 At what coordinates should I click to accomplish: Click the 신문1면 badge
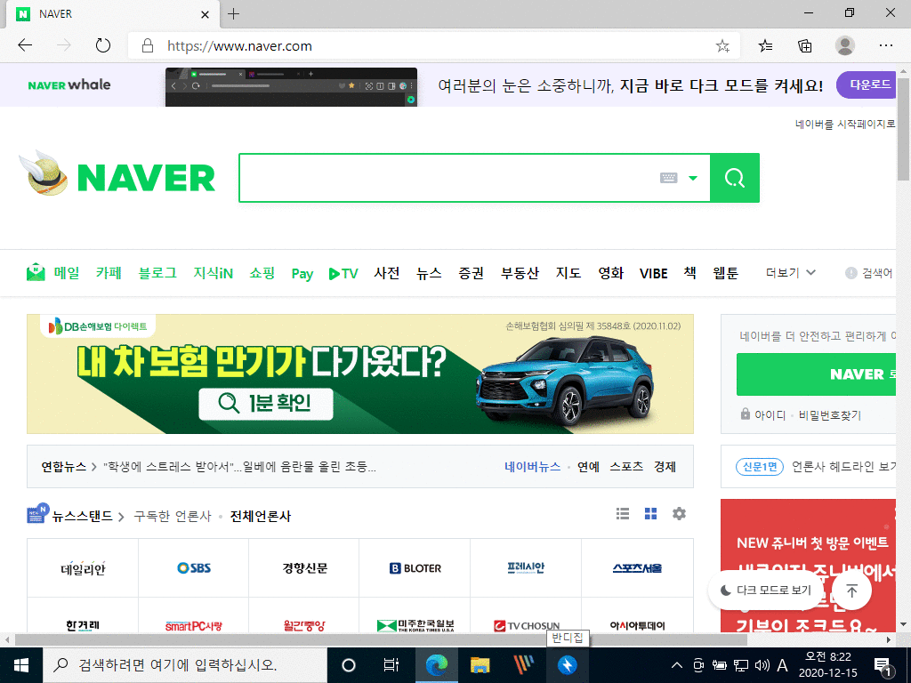[x=760, y=467]
